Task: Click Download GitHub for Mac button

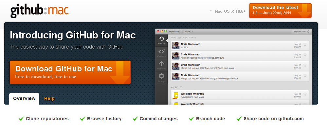Action: (70, 72)
